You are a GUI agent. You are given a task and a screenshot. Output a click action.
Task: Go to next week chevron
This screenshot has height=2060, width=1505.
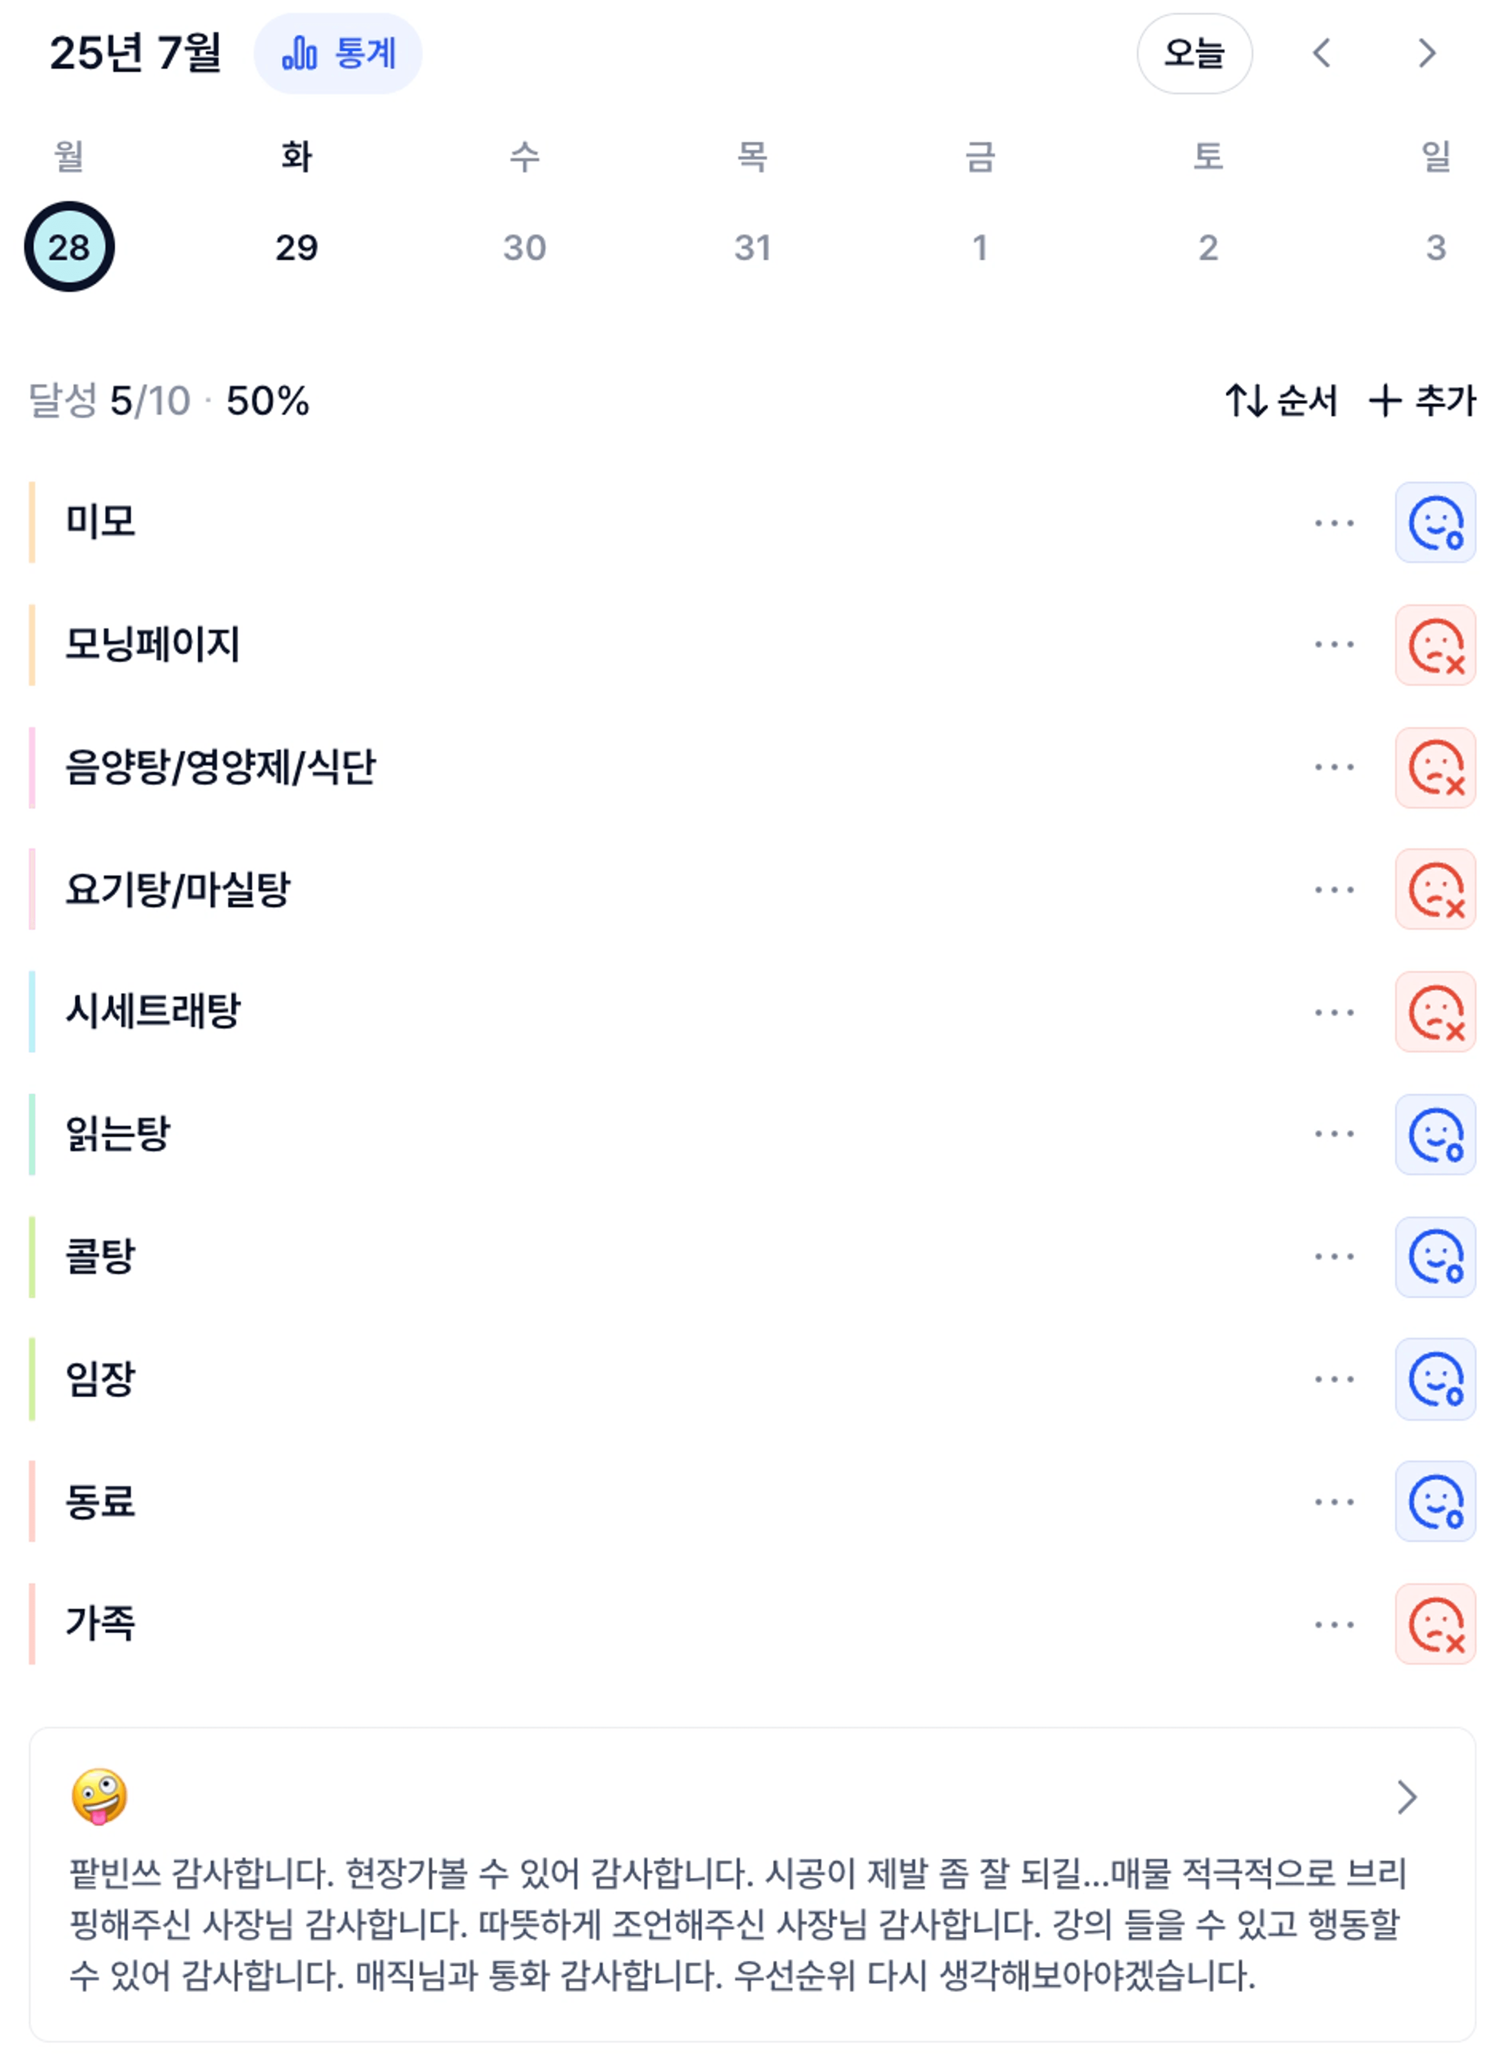(1427, 53)
